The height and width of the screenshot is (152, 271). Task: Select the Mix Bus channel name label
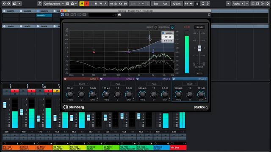(178, 148)
